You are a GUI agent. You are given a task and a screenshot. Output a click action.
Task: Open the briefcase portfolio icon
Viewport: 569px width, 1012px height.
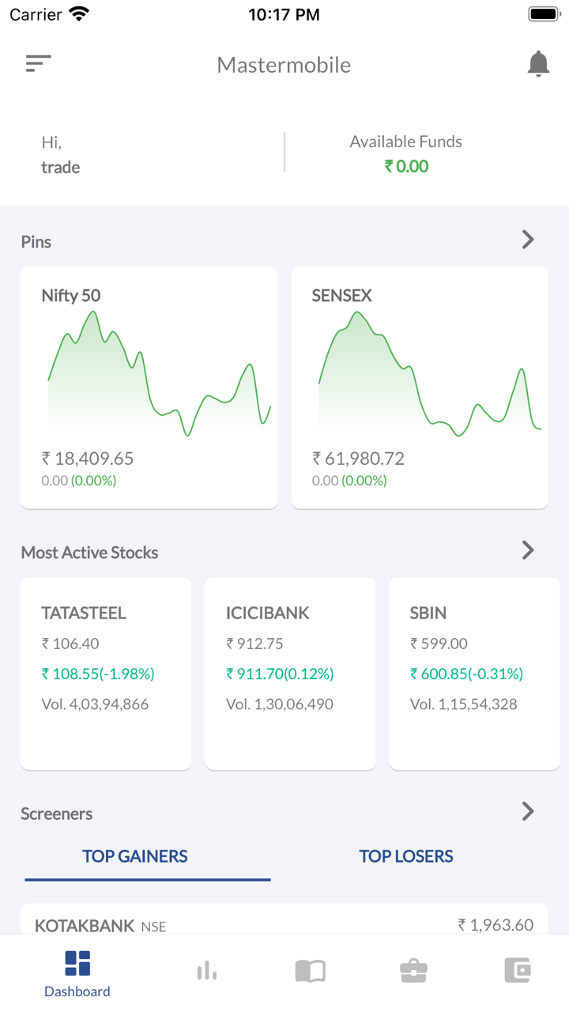tap(413, 970)
